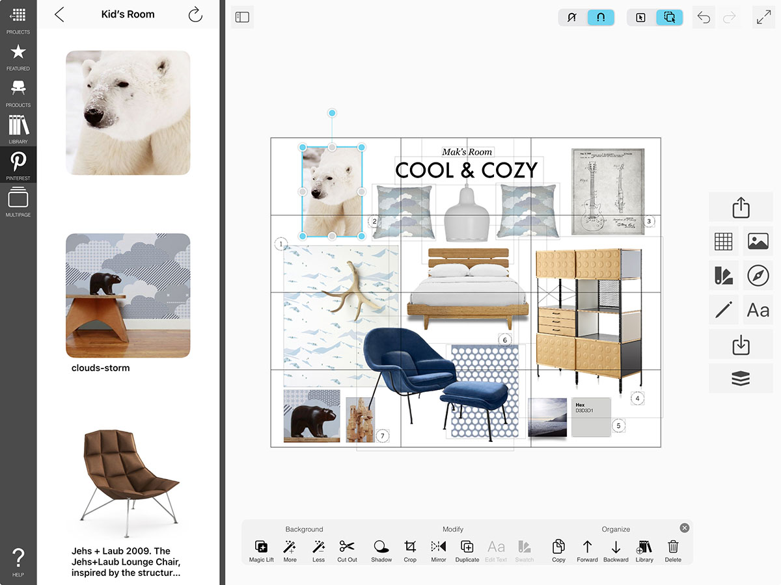Select the Hex D3D3D1 color swatch
The height and width of the screenshot is (585, 781).
(x=590, y=417)
